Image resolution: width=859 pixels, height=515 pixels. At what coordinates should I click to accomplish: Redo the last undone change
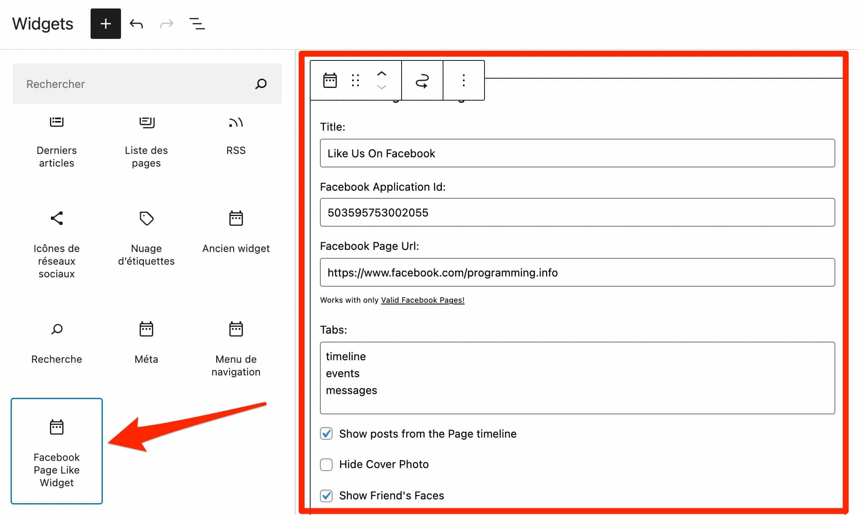167,24
